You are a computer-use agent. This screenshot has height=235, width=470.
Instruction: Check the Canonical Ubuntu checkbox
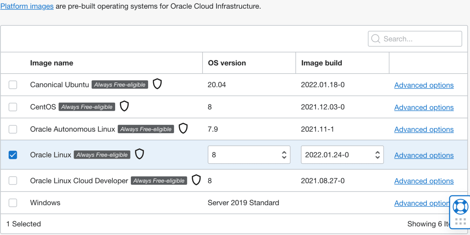[13, 85]
